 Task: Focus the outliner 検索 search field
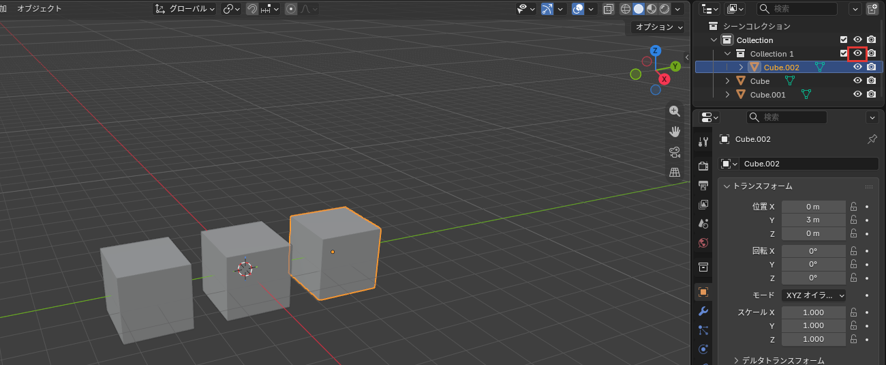click(797, 9)
